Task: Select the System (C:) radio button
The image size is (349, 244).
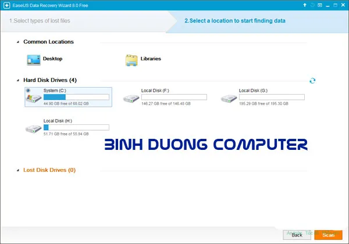Action: pyautogui.click(x=28, y=91)
